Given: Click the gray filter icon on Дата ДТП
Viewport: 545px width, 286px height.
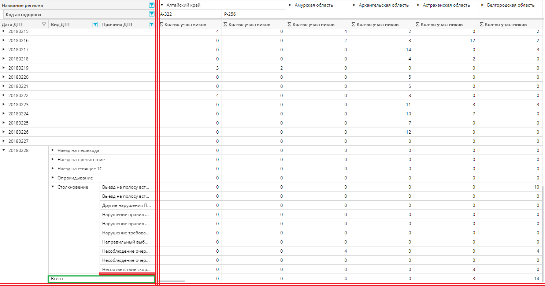Looking at the screenshot, I should [x=44, y=25].
